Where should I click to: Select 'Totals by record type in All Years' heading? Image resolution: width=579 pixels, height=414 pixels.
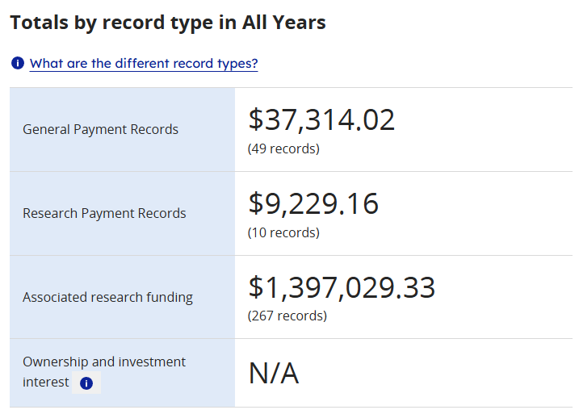(168, 23)
